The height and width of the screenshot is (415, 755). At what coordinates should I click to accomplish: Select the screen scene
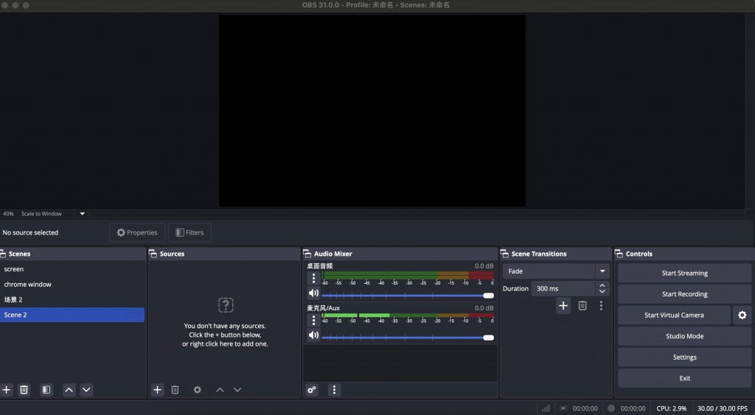(x=72, y=269)
